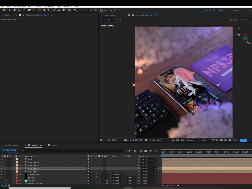Viewport: 252px width, 189px height.
Task: Expand the Ground layer properties
Action: [14, 181]
